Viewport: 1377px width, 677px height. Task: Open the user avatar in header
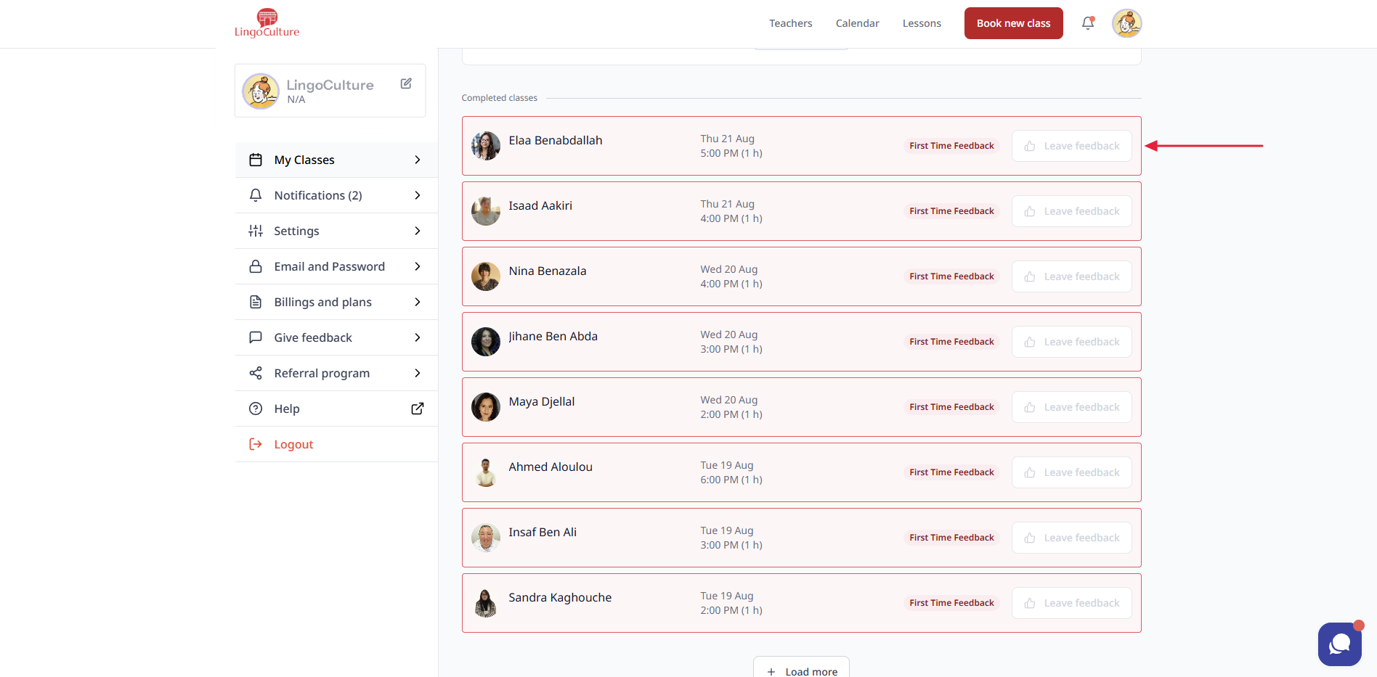pos(1126,23)
